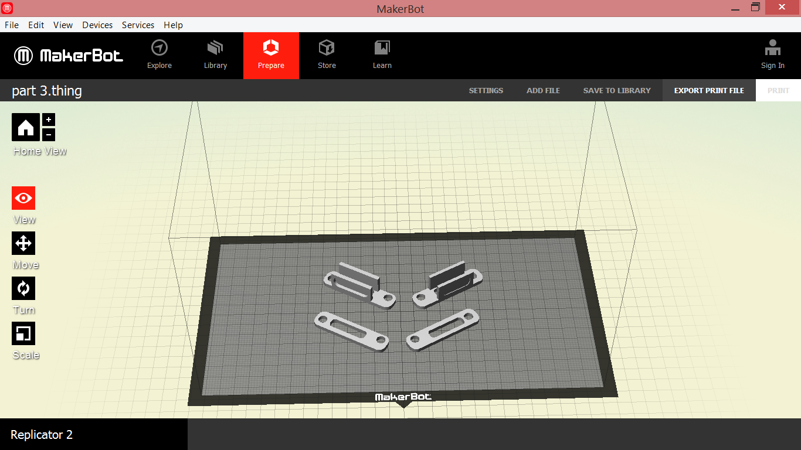Click the MakerBot logo in header
The image size is (801, 450).
point(69,56)
